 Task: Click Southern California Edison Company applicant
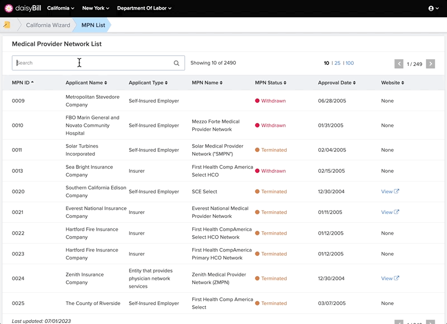pos(96,192)
